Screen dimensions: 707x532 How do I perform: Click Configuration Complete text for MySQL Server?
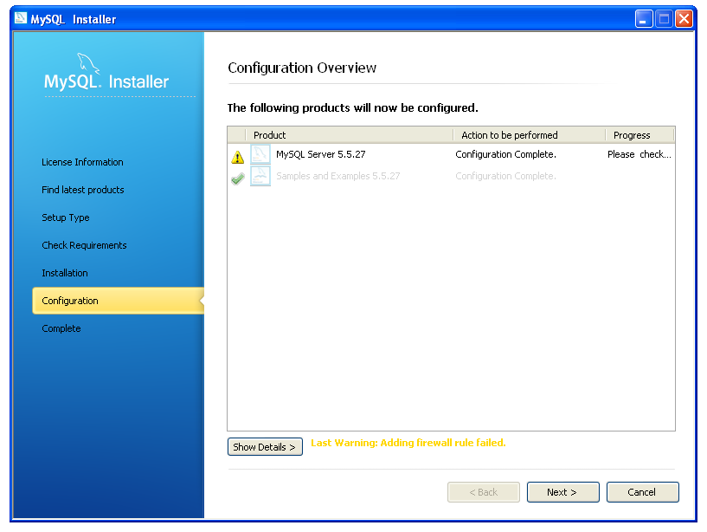505,154
